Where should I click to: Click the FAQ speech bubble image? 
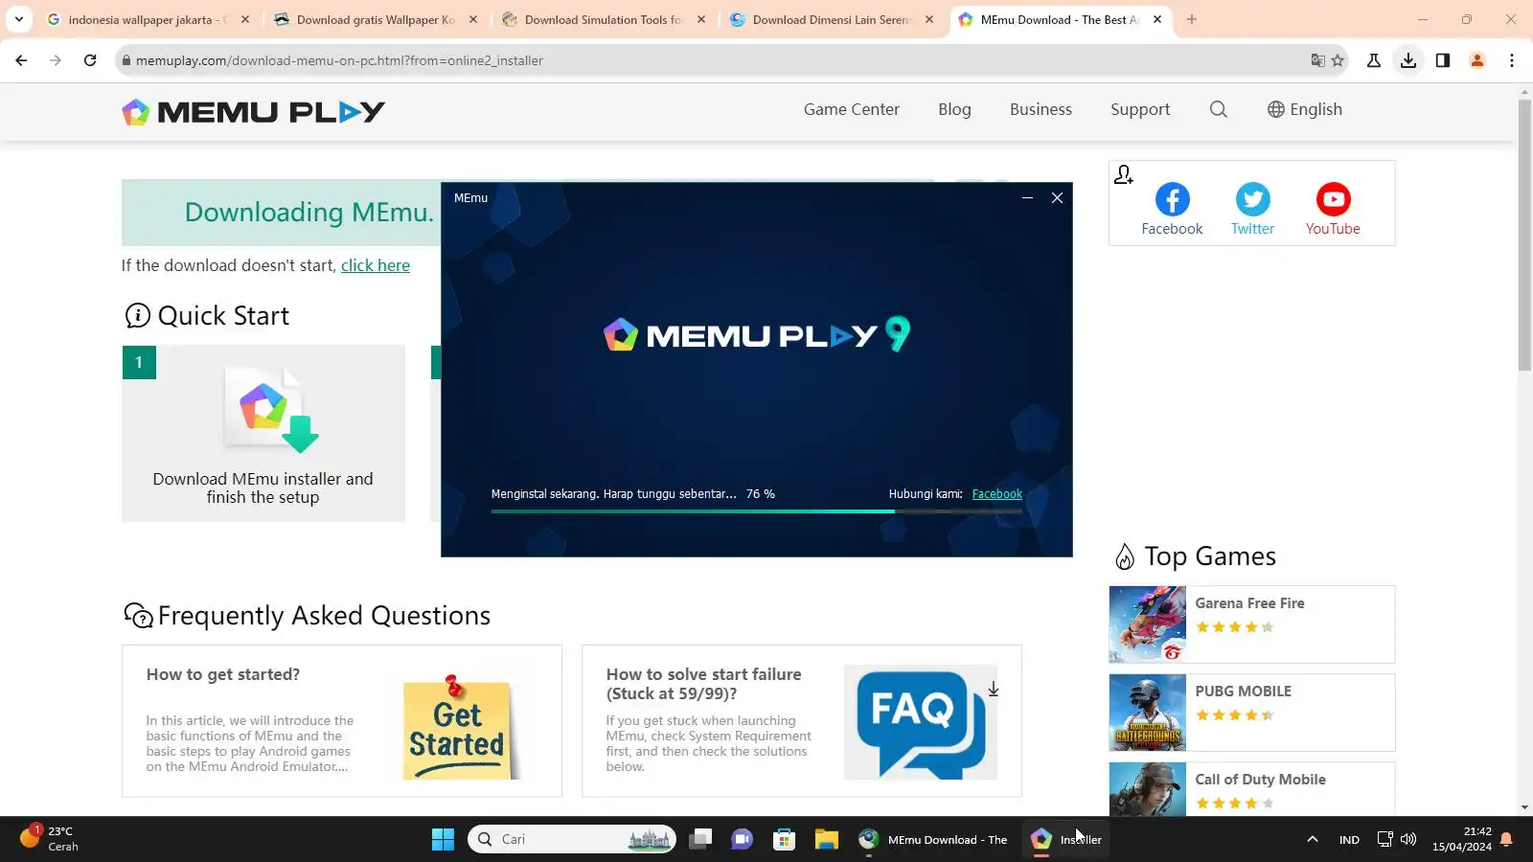coord(921,722)
